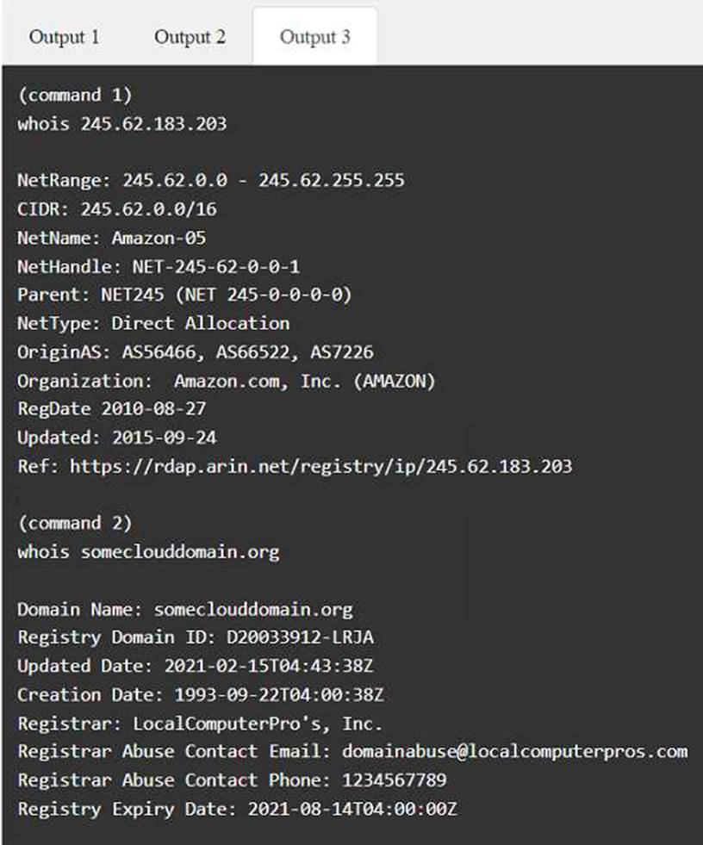Click the NetHandle NET-245-62-0-0-1 line
This screenshot has width=703, height=845.
point(159,266)
